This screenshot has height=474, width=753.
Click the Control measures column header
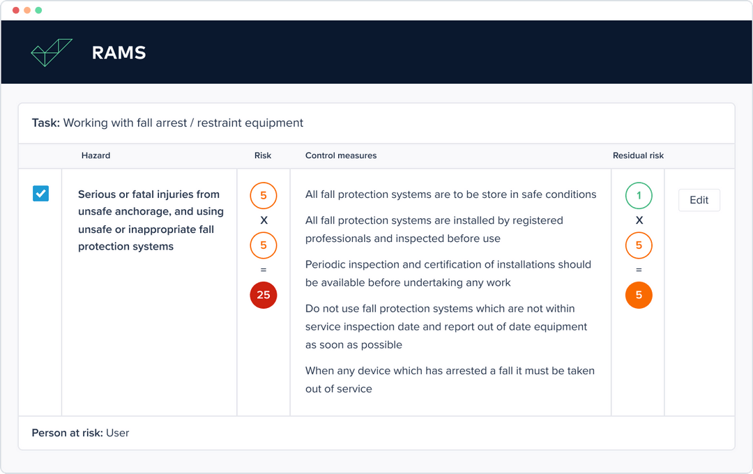coord(341,155)
